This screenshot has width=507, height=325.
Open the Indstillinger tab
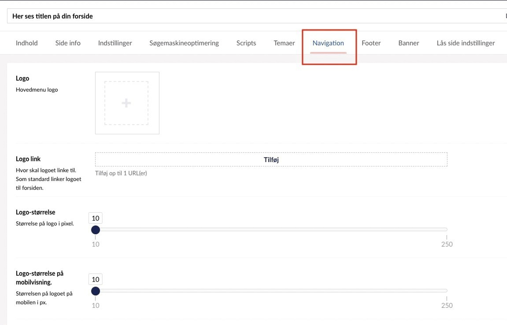[x=115, y=43]
